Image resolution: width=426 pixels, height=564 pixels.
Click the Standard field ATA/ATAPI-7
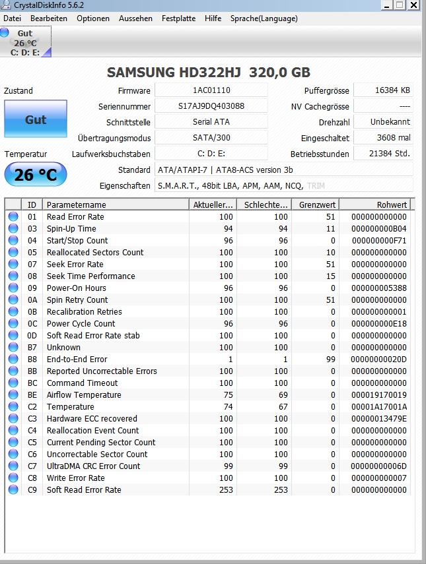click(x=284, y=170)
